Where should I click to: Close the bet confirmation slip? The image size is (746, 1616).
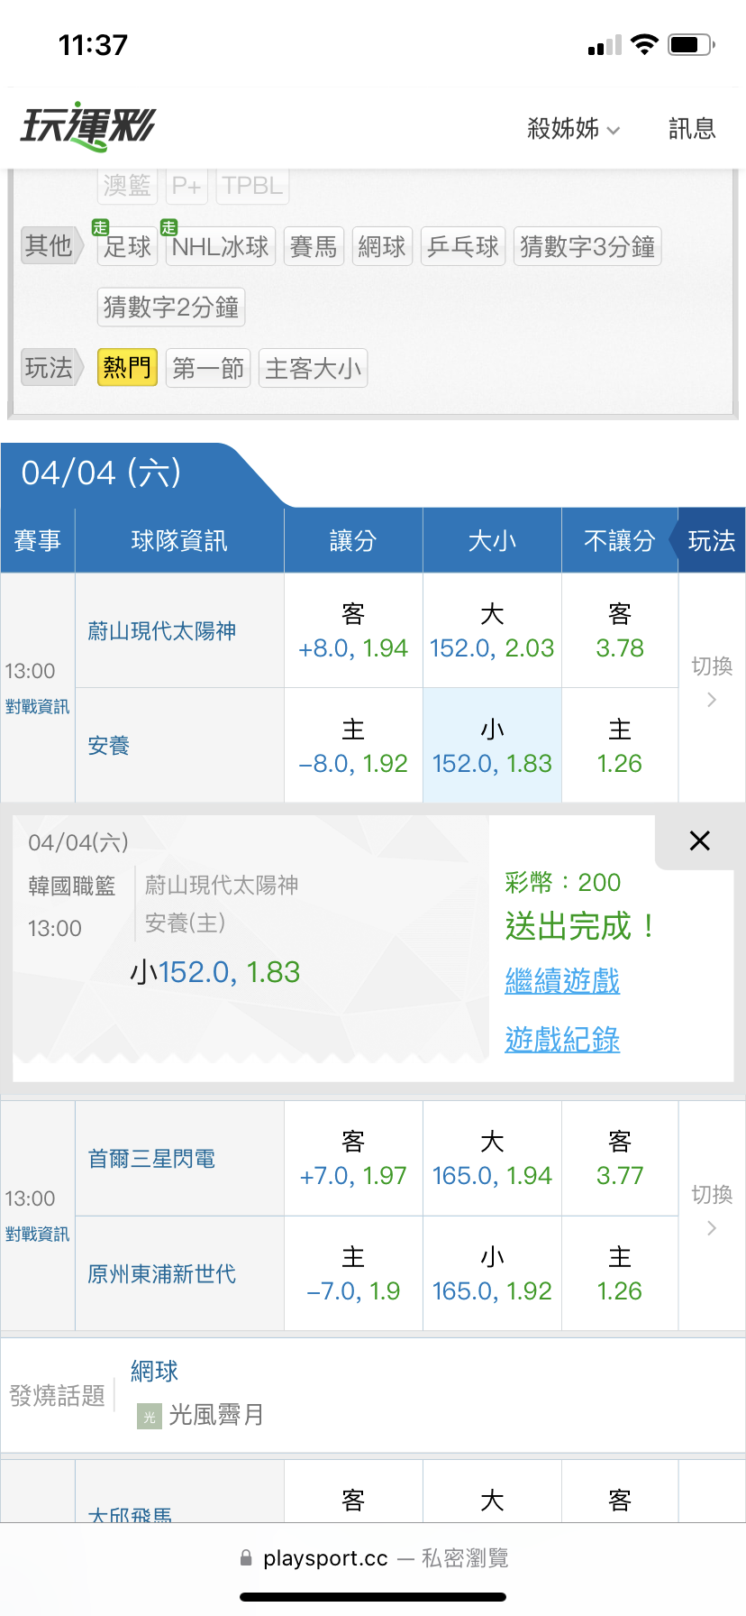(699, 840)
